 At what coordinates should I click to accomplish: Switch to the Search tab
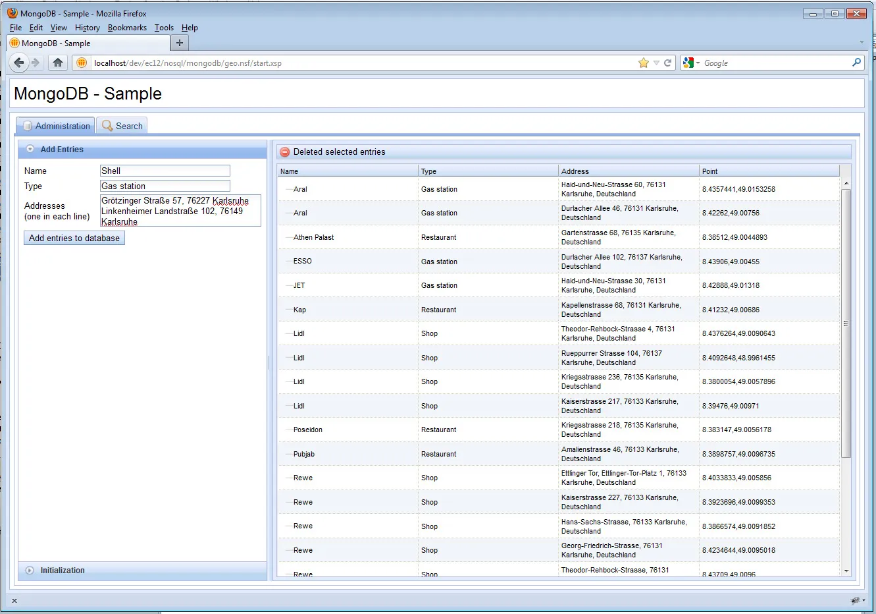tap(122, 126)
